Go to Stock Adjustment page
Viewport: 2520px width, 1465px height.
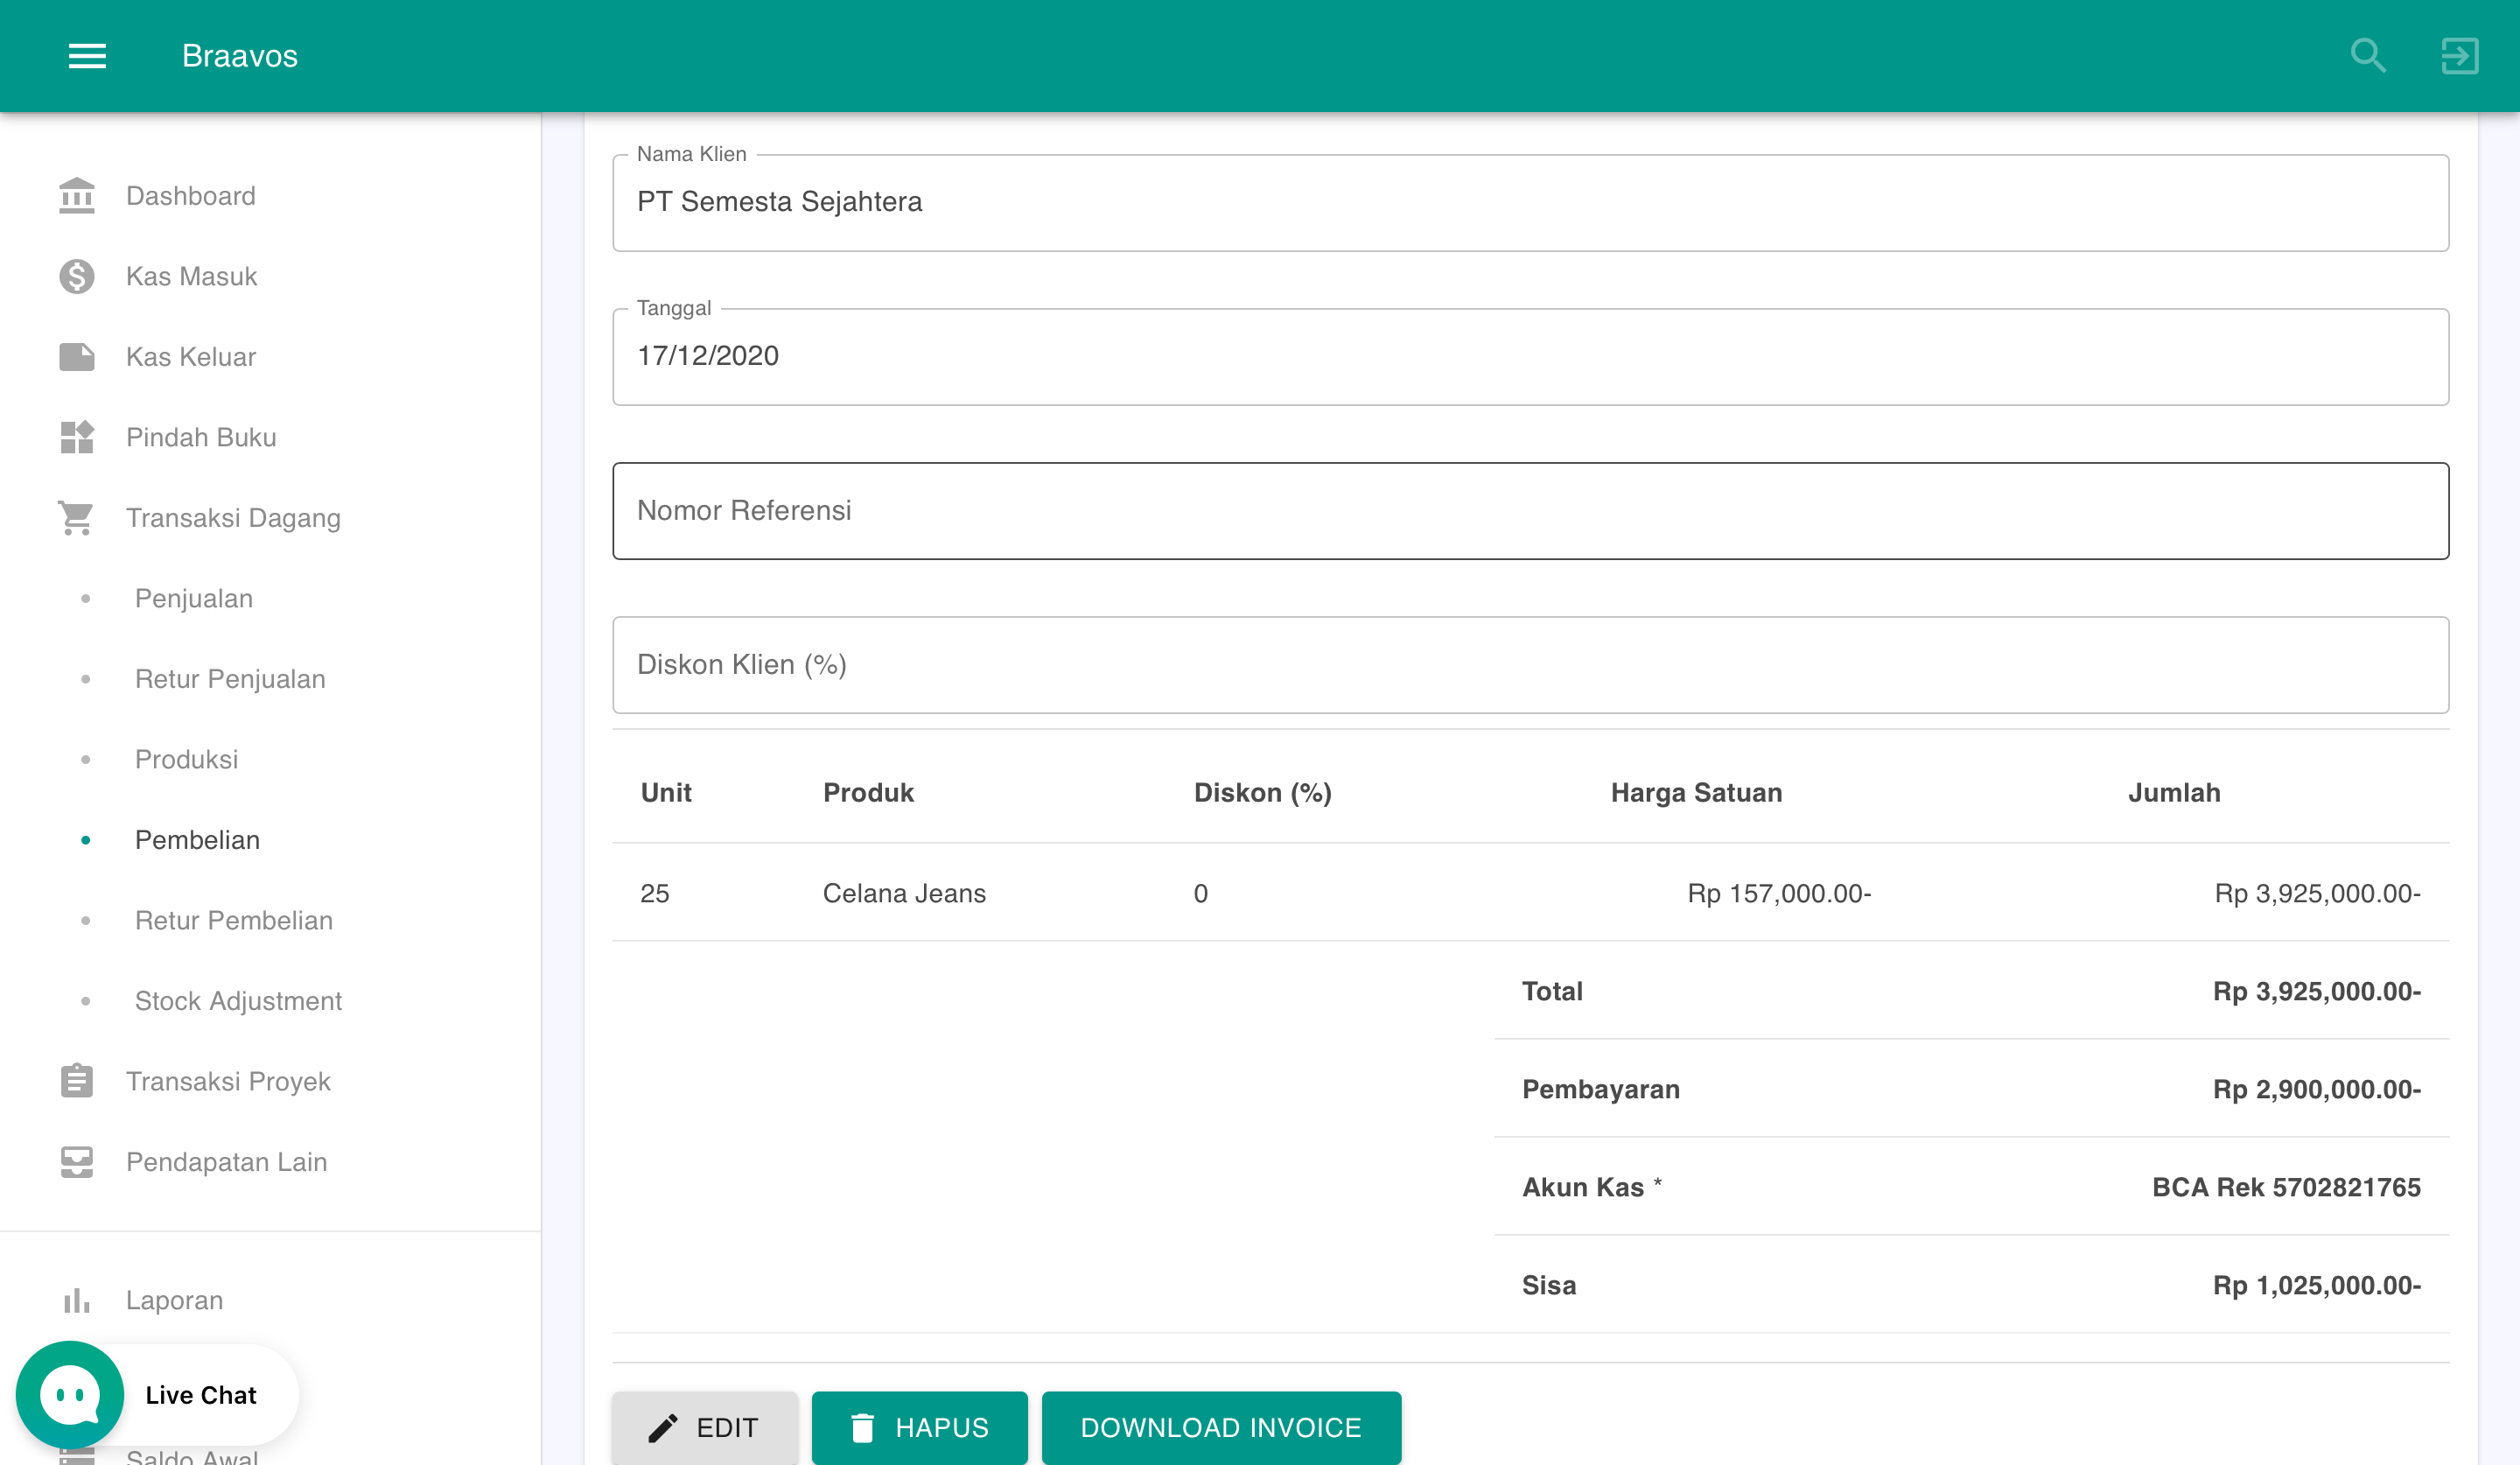click(238, 1001)
